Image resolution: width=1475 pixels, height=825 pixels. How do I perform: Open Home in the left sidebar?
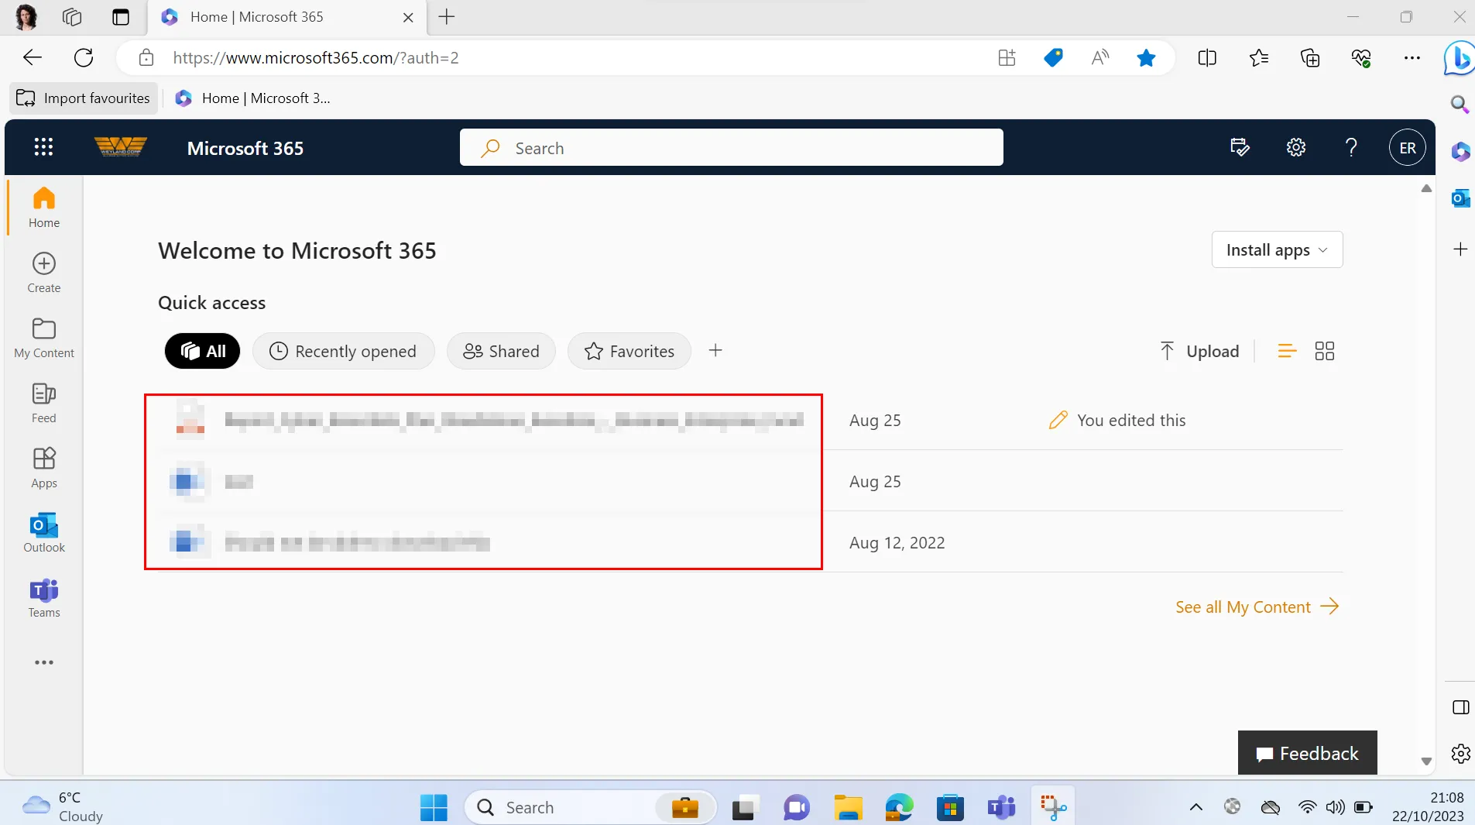coord(44,207)
